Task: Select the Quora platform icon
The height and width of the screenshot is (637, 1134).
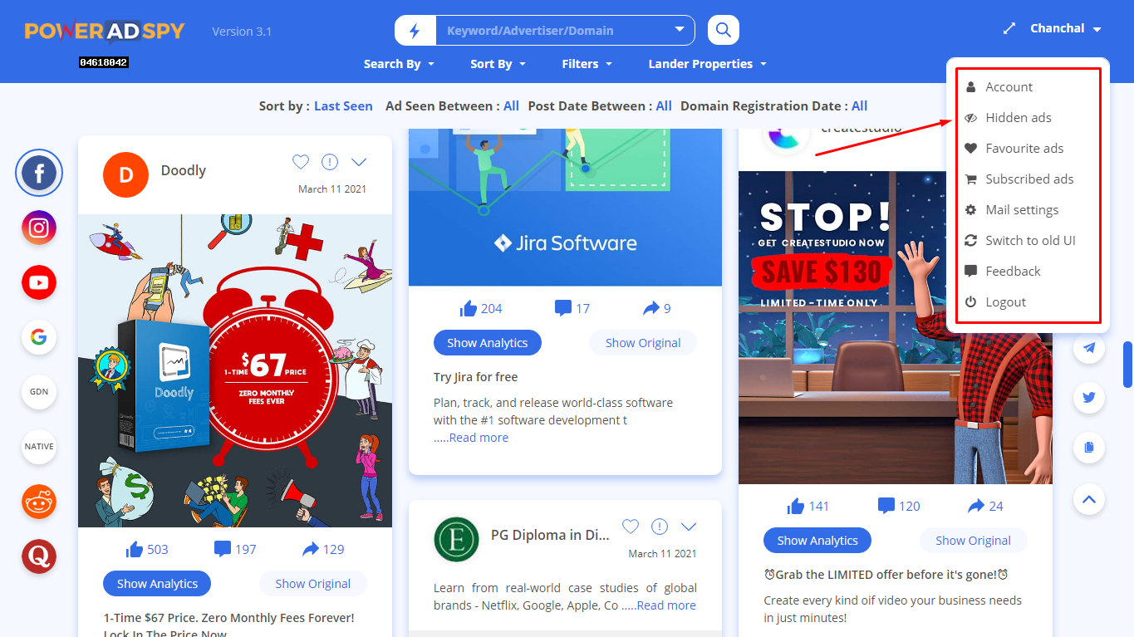Action: (39, 556)
